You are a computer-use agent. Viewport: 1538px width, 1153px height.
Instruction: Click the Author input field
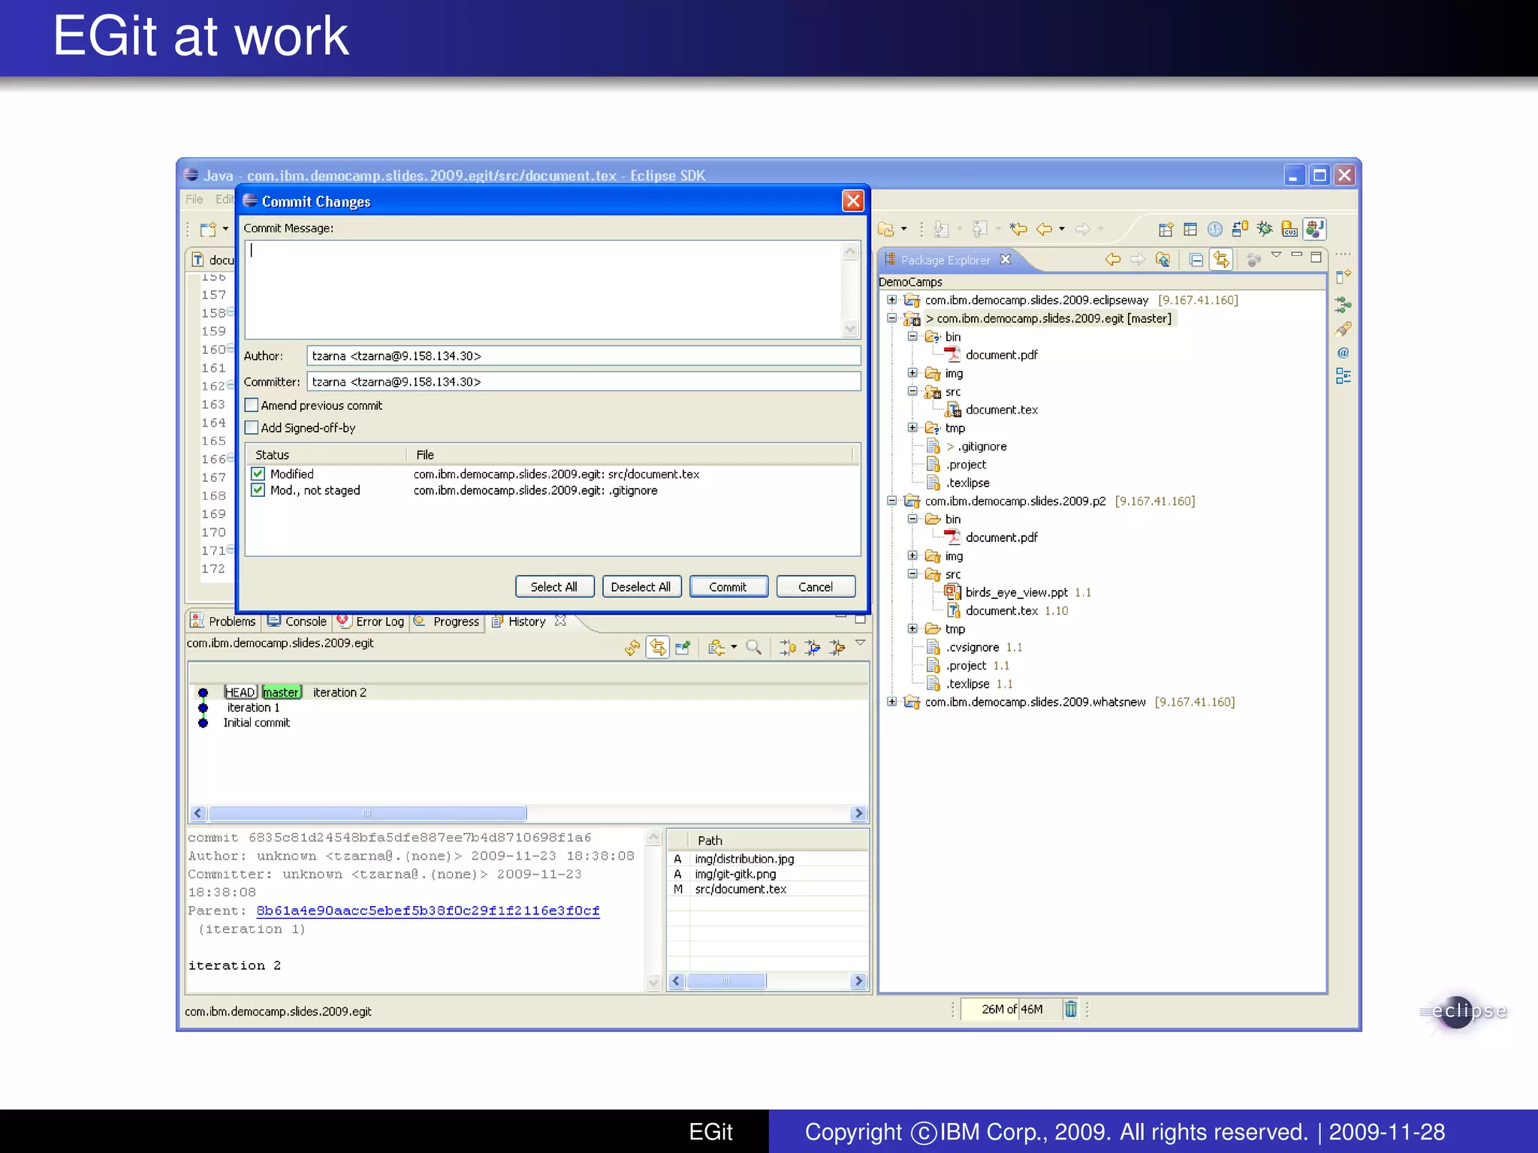tap(584, 356)
